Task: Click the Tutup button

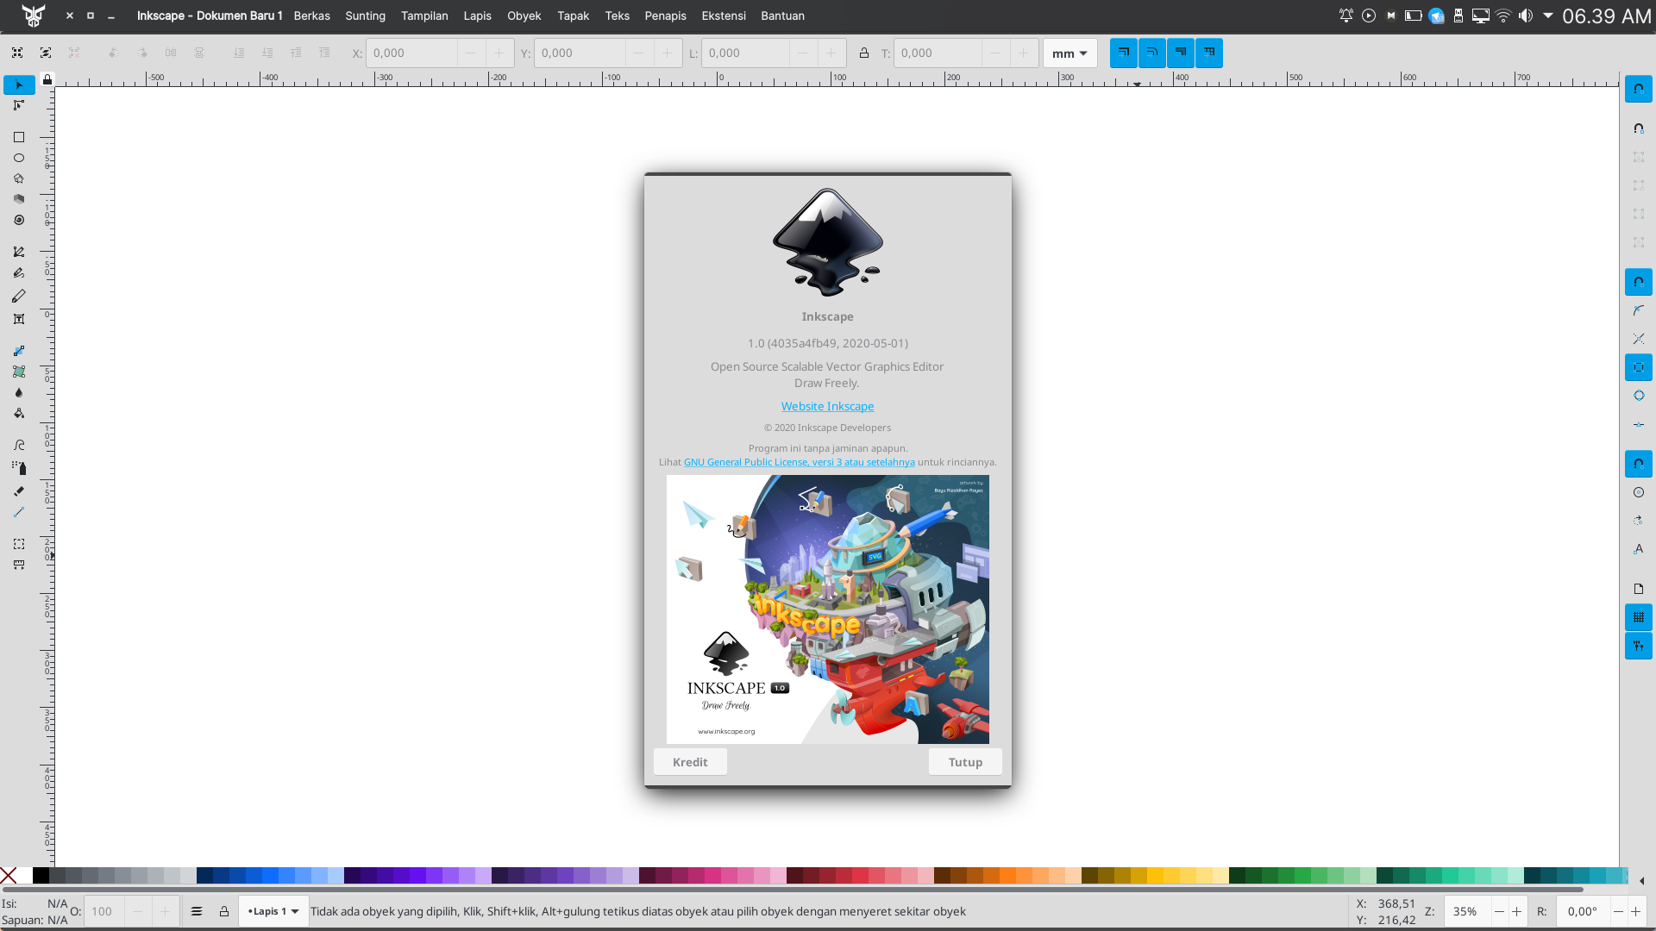Action: coord(965,762)
